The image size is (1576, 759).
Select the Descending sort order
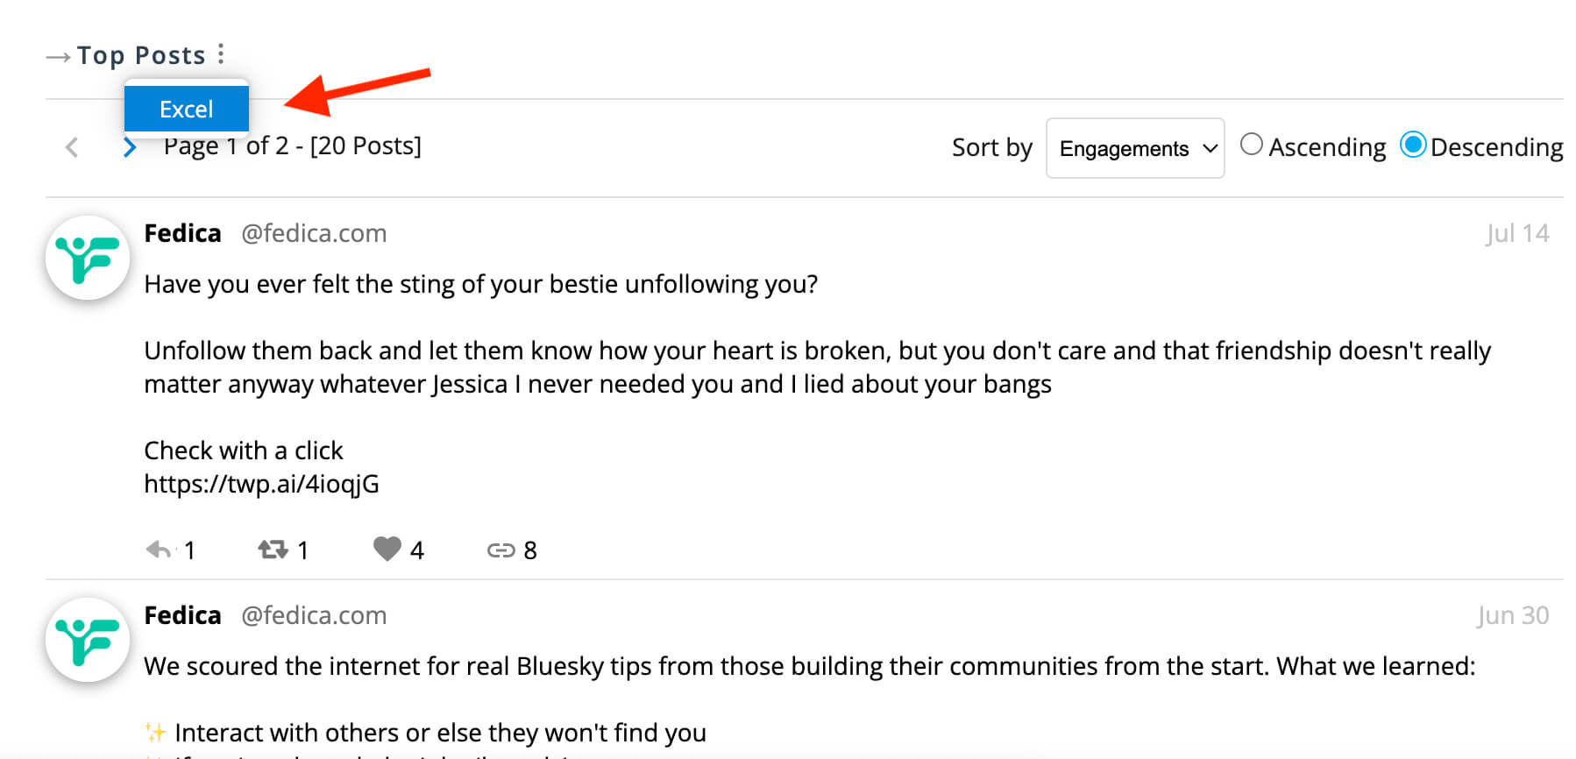(1412, 145)
